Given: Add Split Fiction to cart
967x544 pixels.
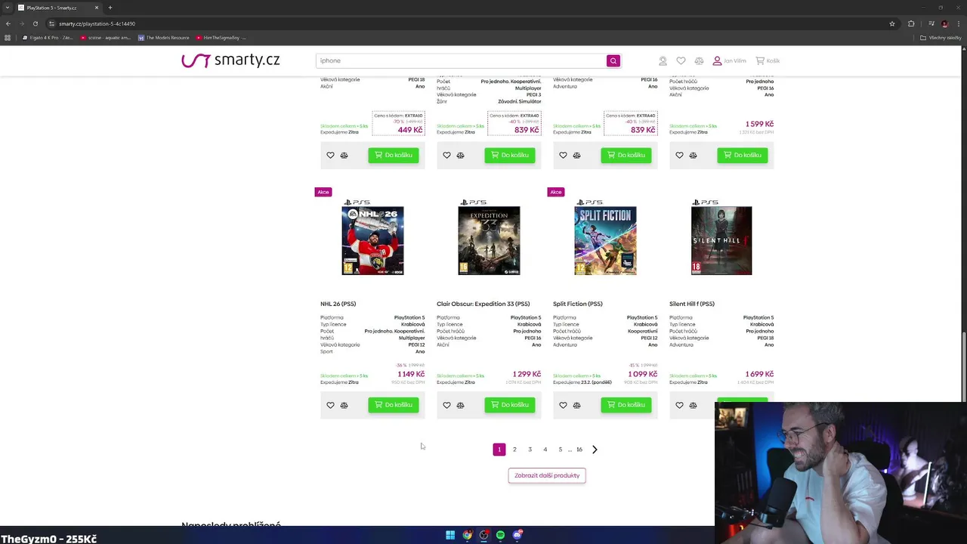Looking at the screenshot, I should coord(626,405).
